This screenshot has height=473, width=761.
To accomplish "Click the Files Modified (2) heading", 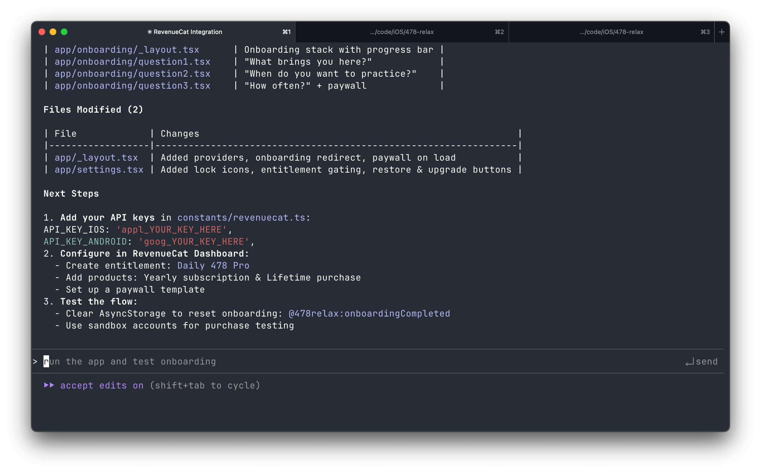I will pos(93,110).
